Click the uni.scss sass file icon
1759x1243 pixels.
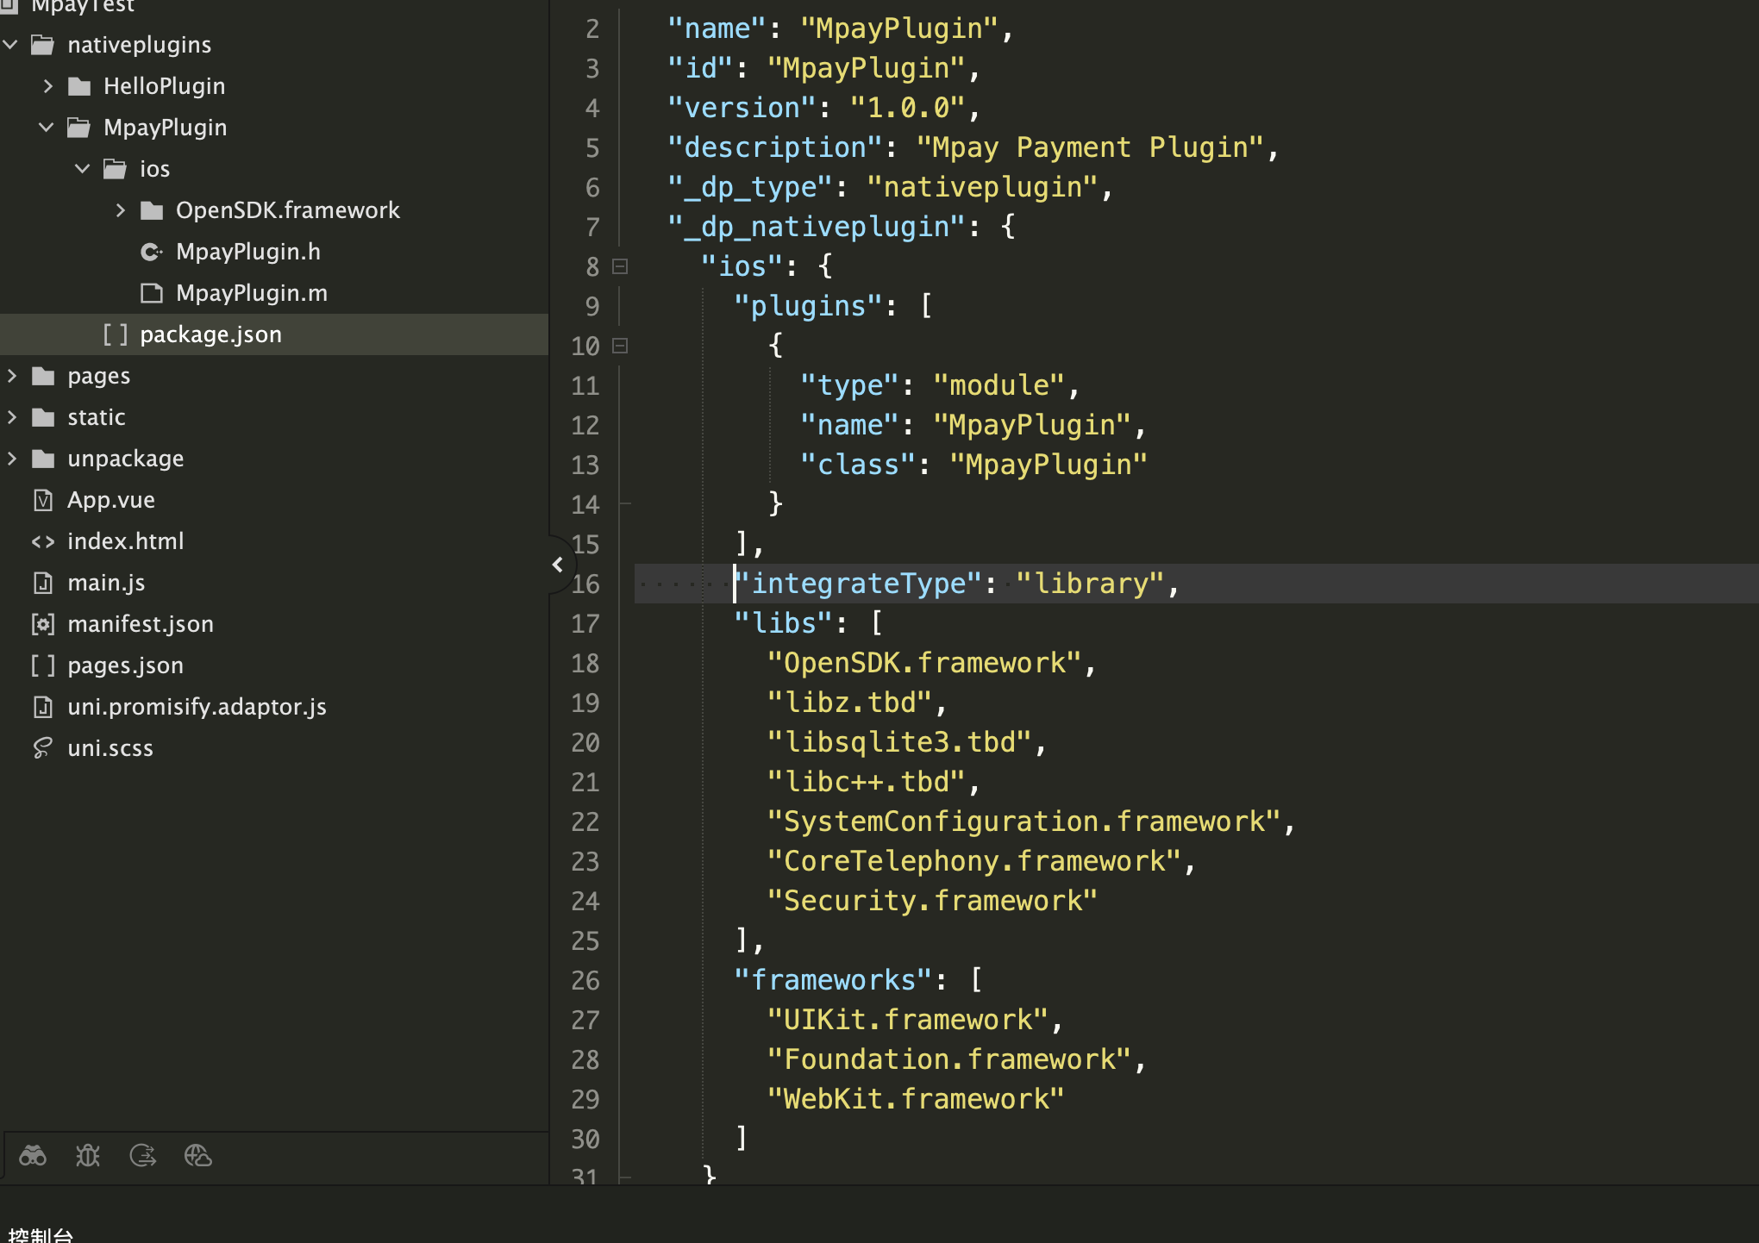tap(43, 748)
